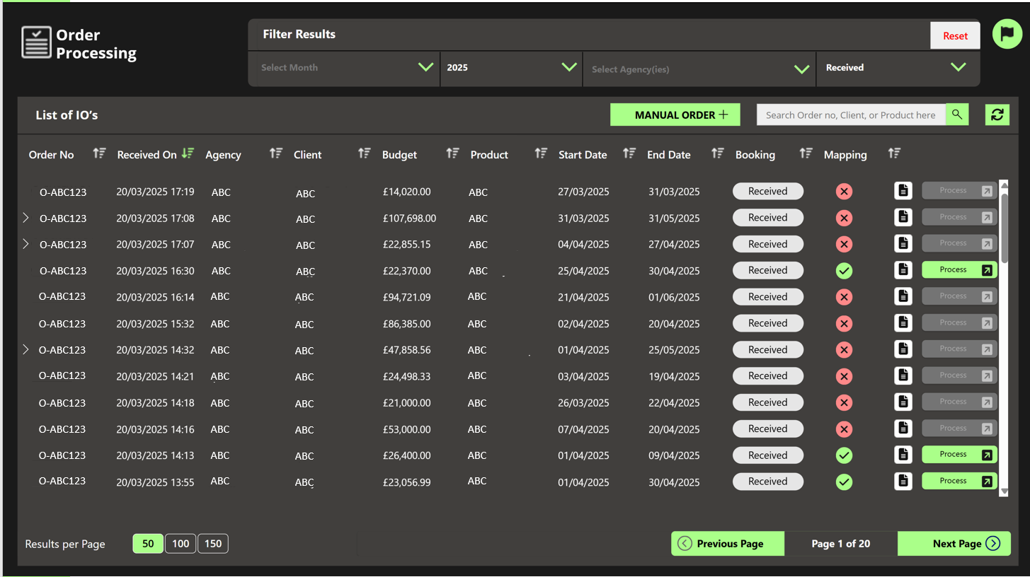Open the Select Month dropdown
Viewport: 1030px width, 577px height.
(x=344, y=69)
